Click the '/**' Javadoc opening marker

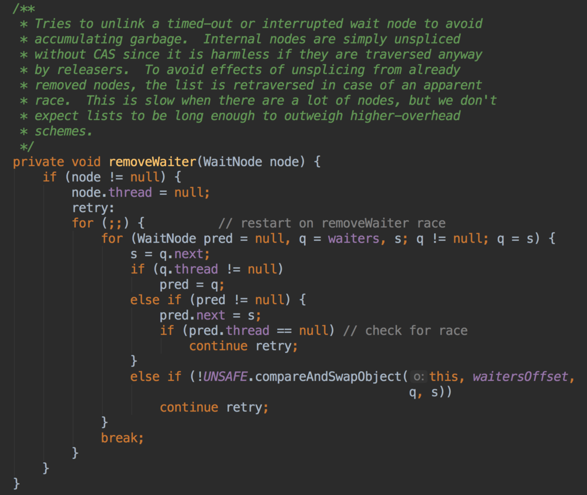tap(24, 8)
